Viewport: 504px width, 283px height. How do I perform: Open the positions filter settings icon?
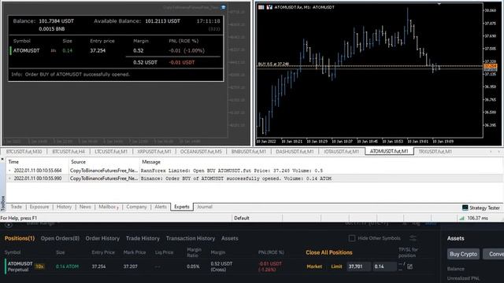413,237
